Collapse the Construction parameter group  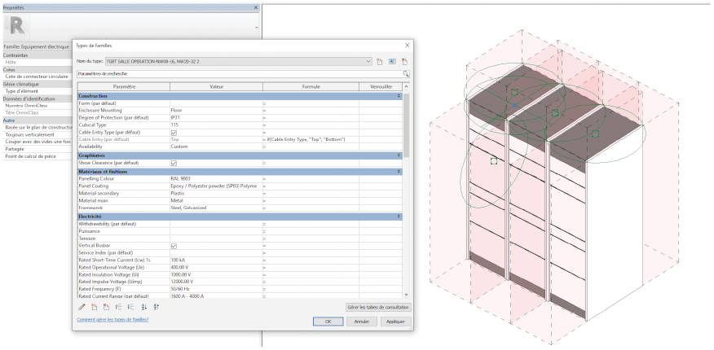click(399, 96)
